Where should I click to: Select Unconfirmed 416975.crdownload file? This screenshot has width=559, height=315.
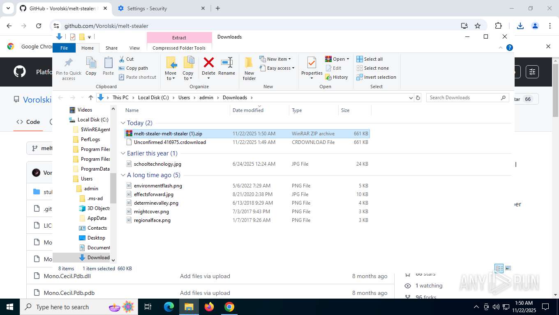pos(247,142)
